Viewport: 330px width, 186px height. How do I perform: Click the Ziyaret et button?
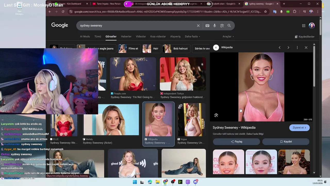[x=299, y=128]
